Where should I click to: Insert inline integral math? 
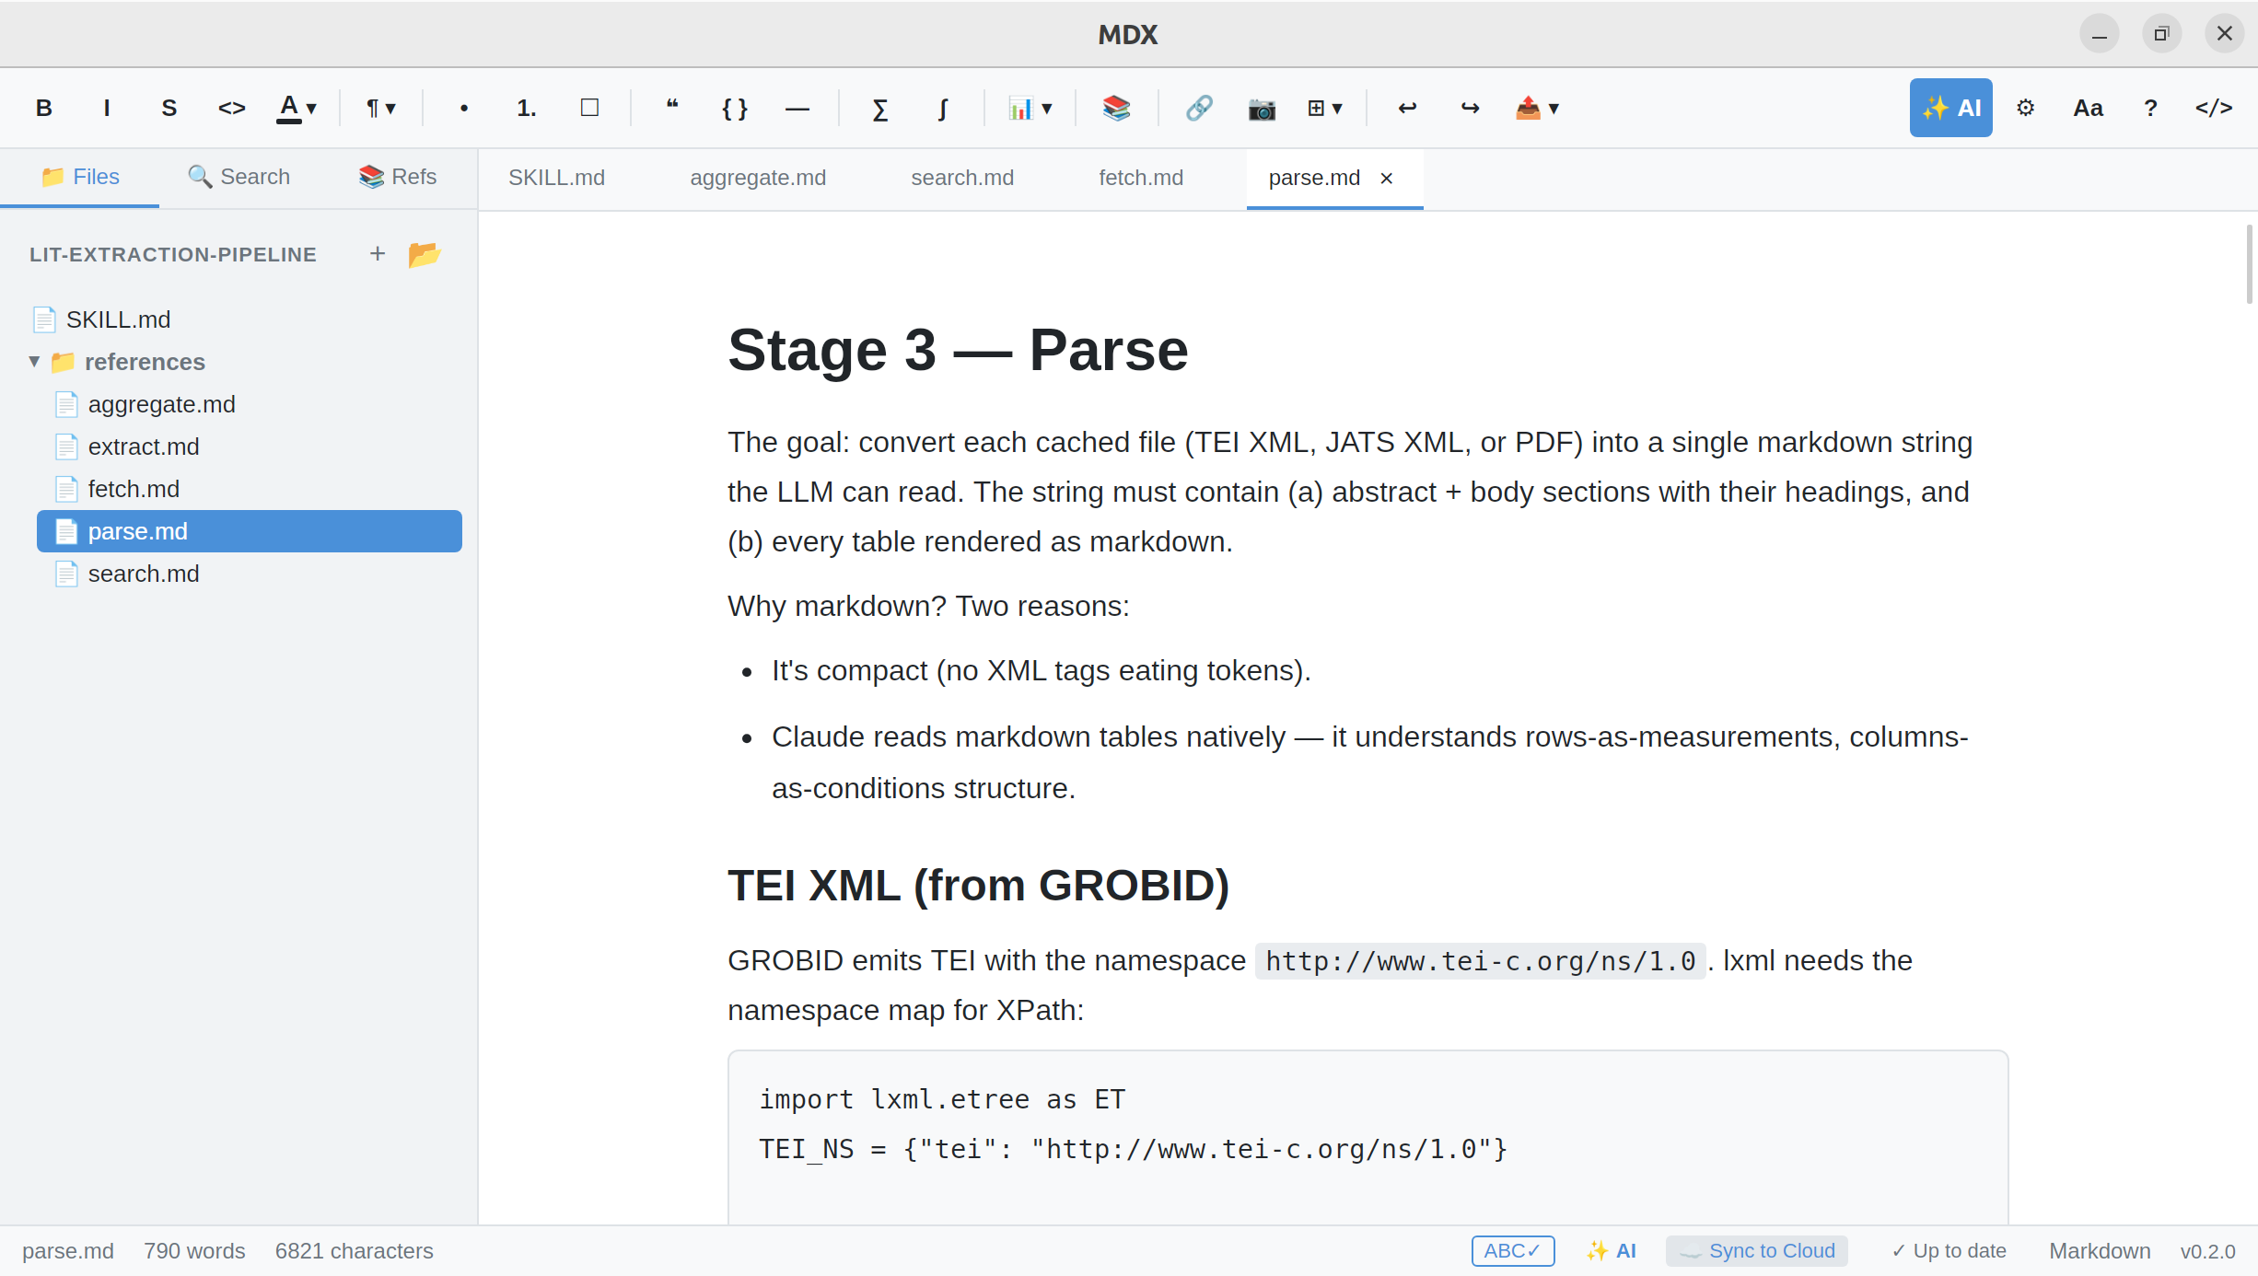coord(942,108)
